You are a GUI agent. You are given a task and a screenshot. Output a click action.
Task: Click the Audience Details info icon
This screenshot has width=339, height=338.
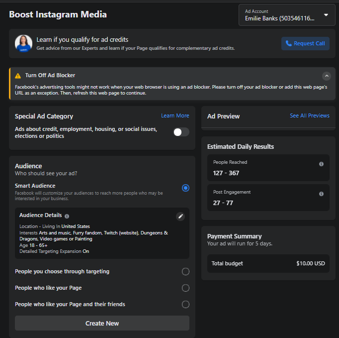[x=67, y=216]
